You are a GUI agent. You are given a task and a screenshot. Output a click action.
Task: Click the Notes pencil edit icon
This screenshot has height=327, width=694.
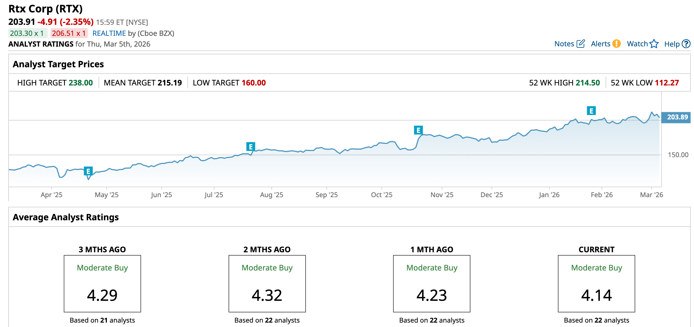581,44
